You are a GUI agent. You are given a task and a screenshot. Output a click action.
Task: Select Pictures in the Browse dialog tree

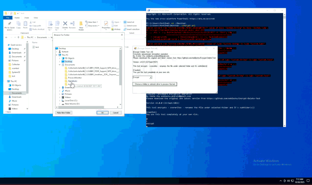(x=68, y=94)
